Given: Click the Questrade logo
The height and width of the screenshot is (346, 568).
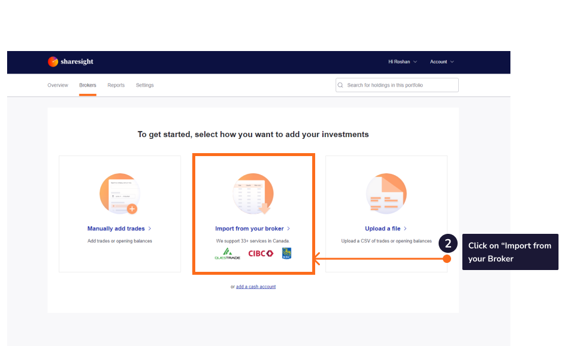Looking at the screenshot, I should point(227,253).
